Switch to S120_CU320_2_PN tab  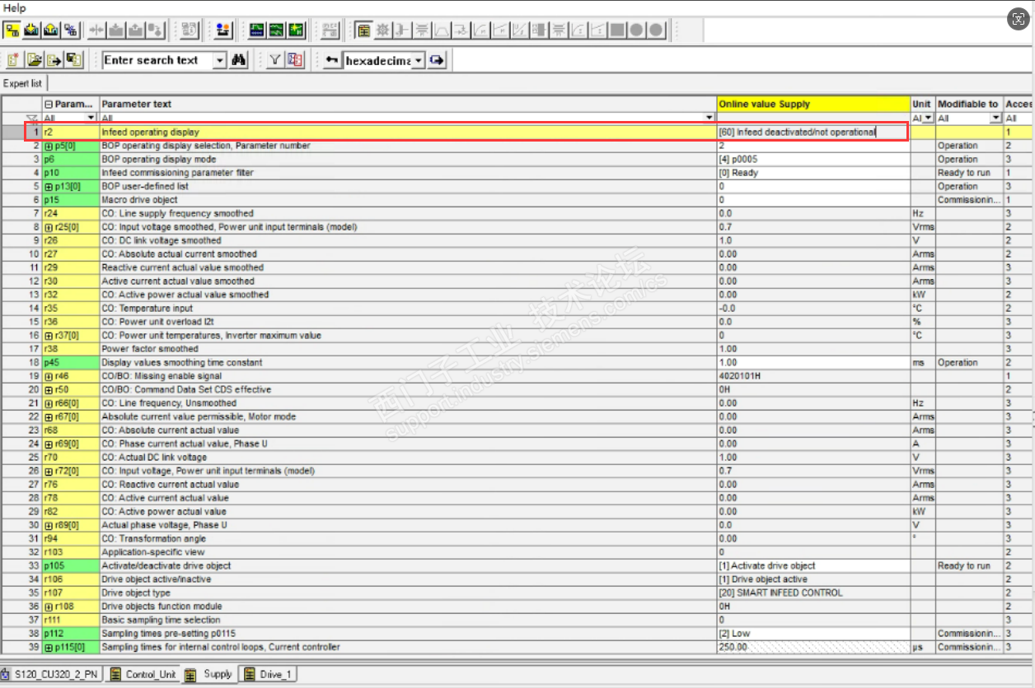(x=51, y=675)
